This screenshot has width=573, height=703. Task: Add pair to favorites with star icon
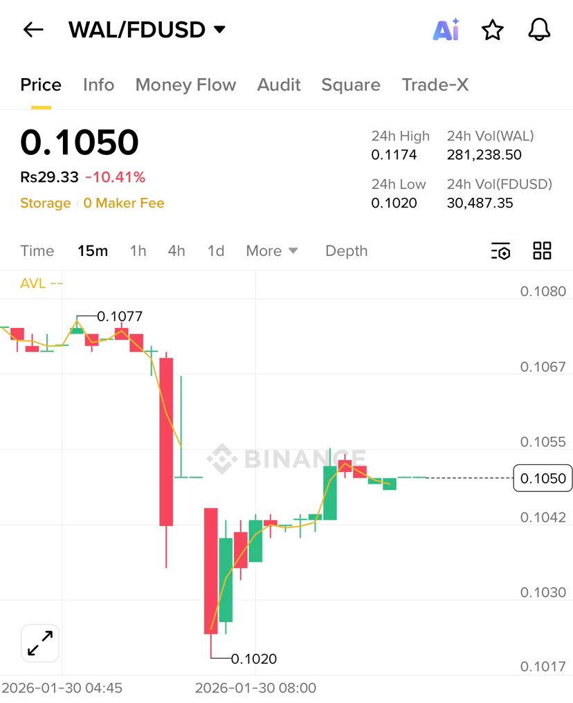[492, 30]
